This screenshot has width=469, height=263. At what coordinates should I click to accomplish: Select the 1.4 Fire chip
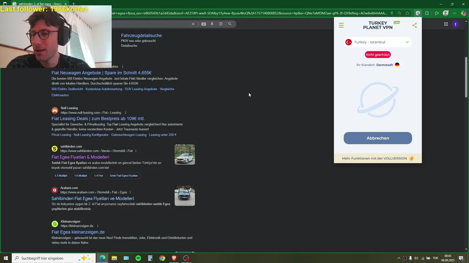(99, 176)
